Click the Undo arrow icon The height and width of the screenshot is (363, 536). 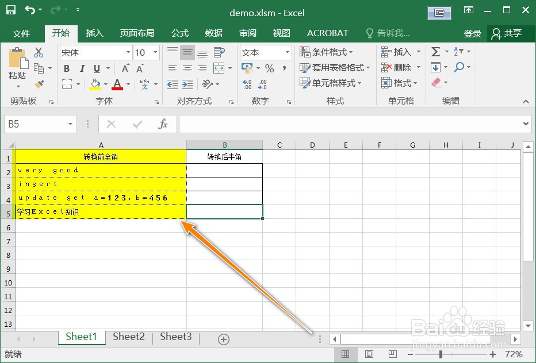[x=30, y=10]
